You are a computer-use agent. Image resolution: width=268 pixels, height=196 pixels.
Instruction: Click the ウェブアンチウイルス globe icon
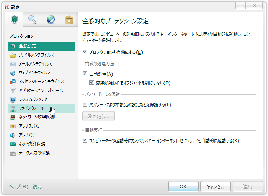click(13, 73)
